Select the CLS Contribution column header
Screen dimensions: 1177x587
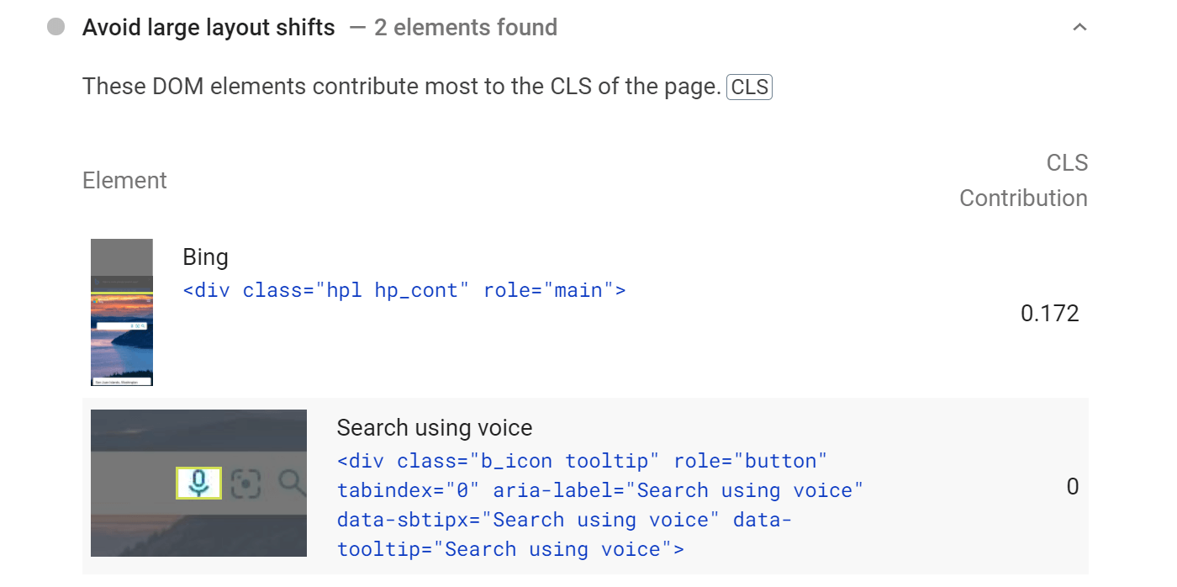(1024, 180)
